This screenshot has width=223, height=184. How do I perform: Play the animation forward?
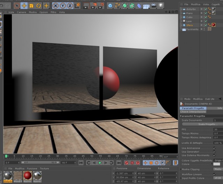100,163
